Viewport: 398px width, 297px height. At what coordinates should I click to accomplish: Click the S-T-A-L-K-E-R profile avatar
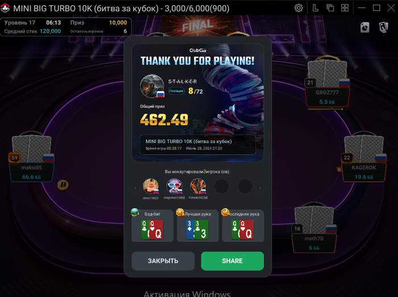click(152, 86)
